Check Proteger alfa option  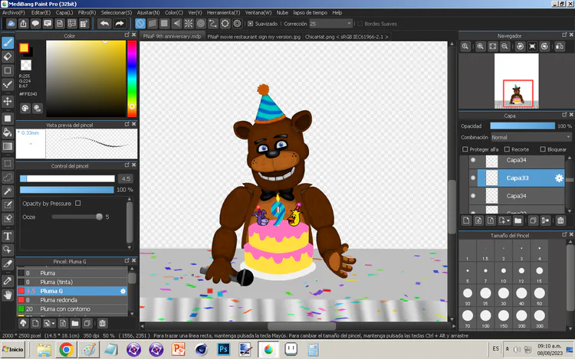[x=465, y=149]
